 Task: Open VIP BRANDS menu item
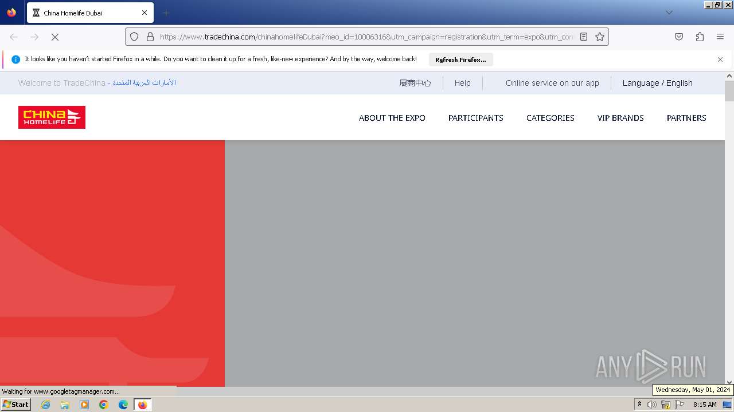(x=620, y=118)
